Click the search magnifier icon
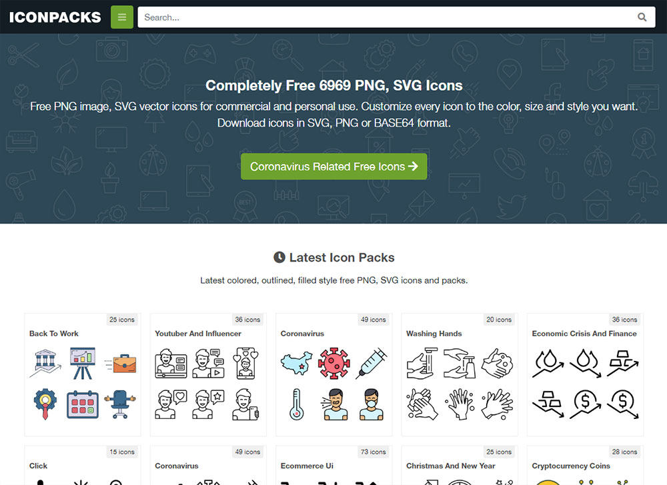Screen dimensions: 667x485 (x=642, y=17)
